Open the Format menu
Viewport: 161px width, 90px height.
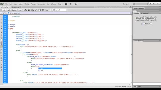pos(33,4)
